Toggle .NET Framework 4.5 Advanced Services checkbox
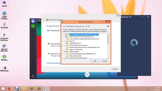This screenshot has height=91, width=162. (66, 37)
